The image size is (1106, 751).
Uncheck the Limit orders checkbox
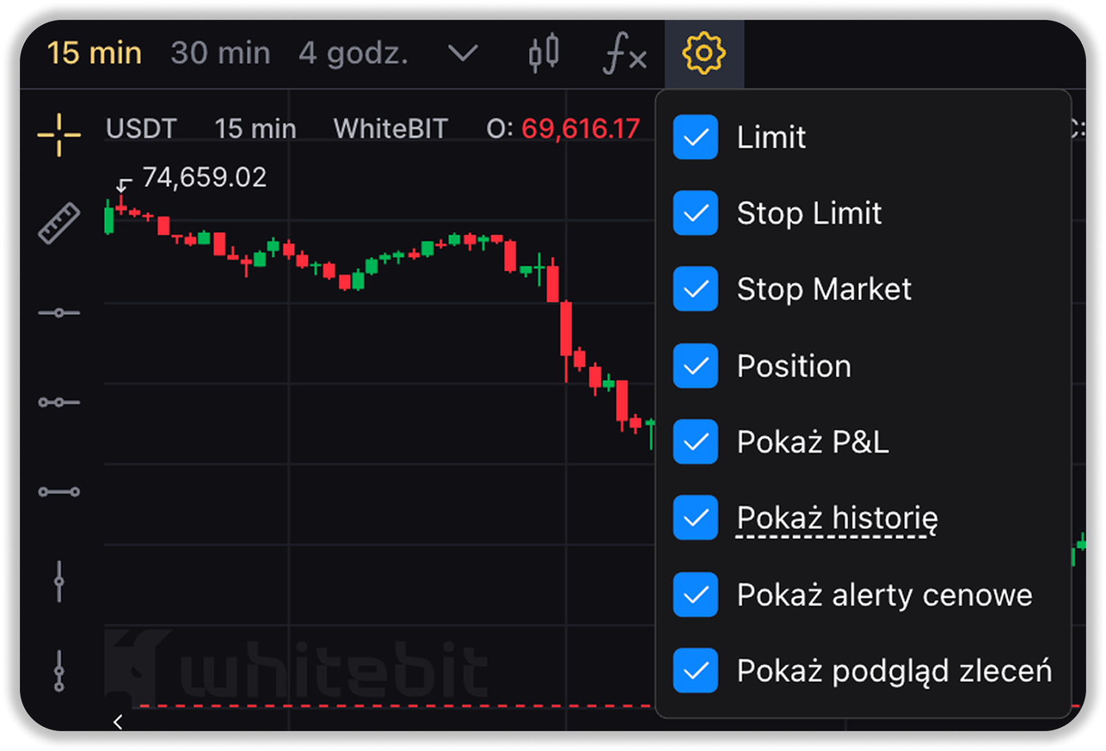coord(695,137)
